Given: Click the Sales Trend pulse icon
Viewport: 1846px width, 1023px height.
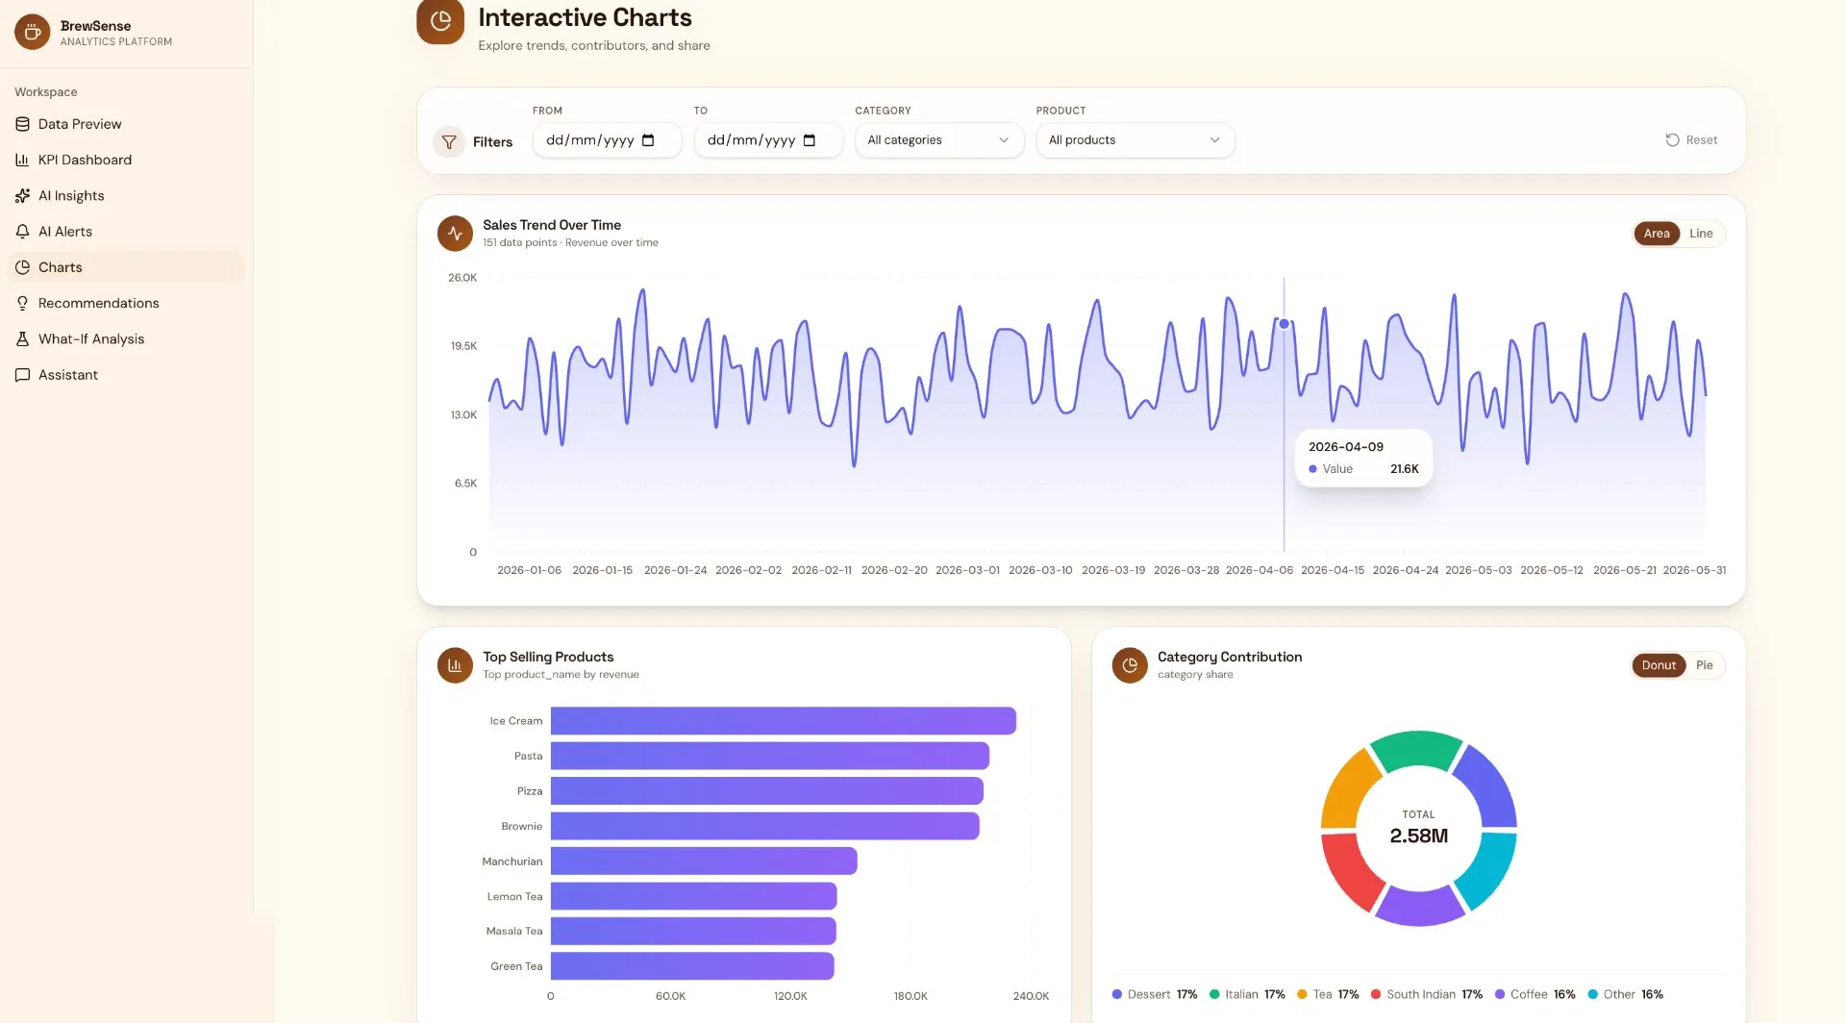Looking at the screenshot, I should pos(455,233).
